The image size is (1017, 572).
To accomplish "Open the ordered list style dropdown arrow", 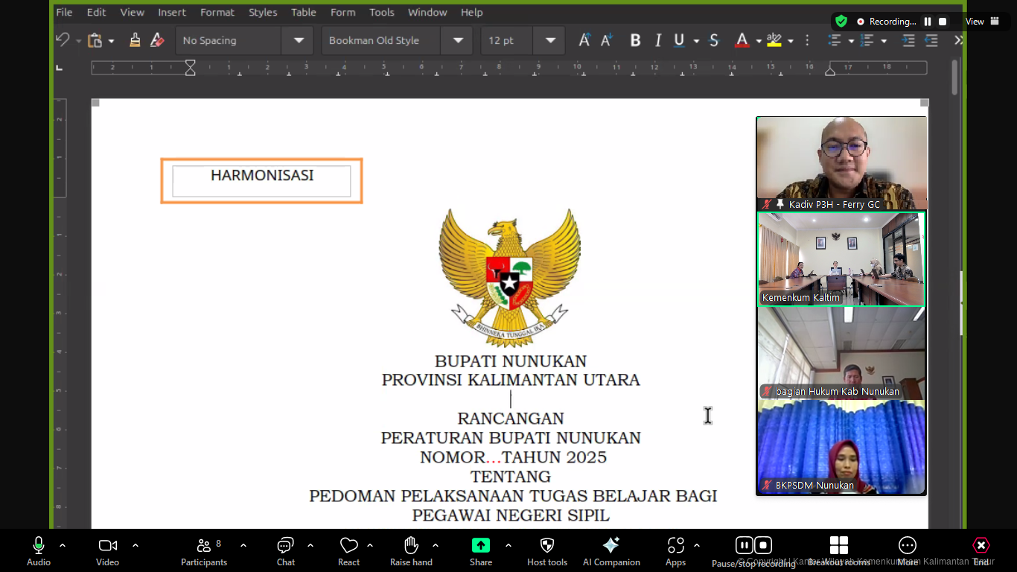I will pyautogui.click(x=884, y=41).
